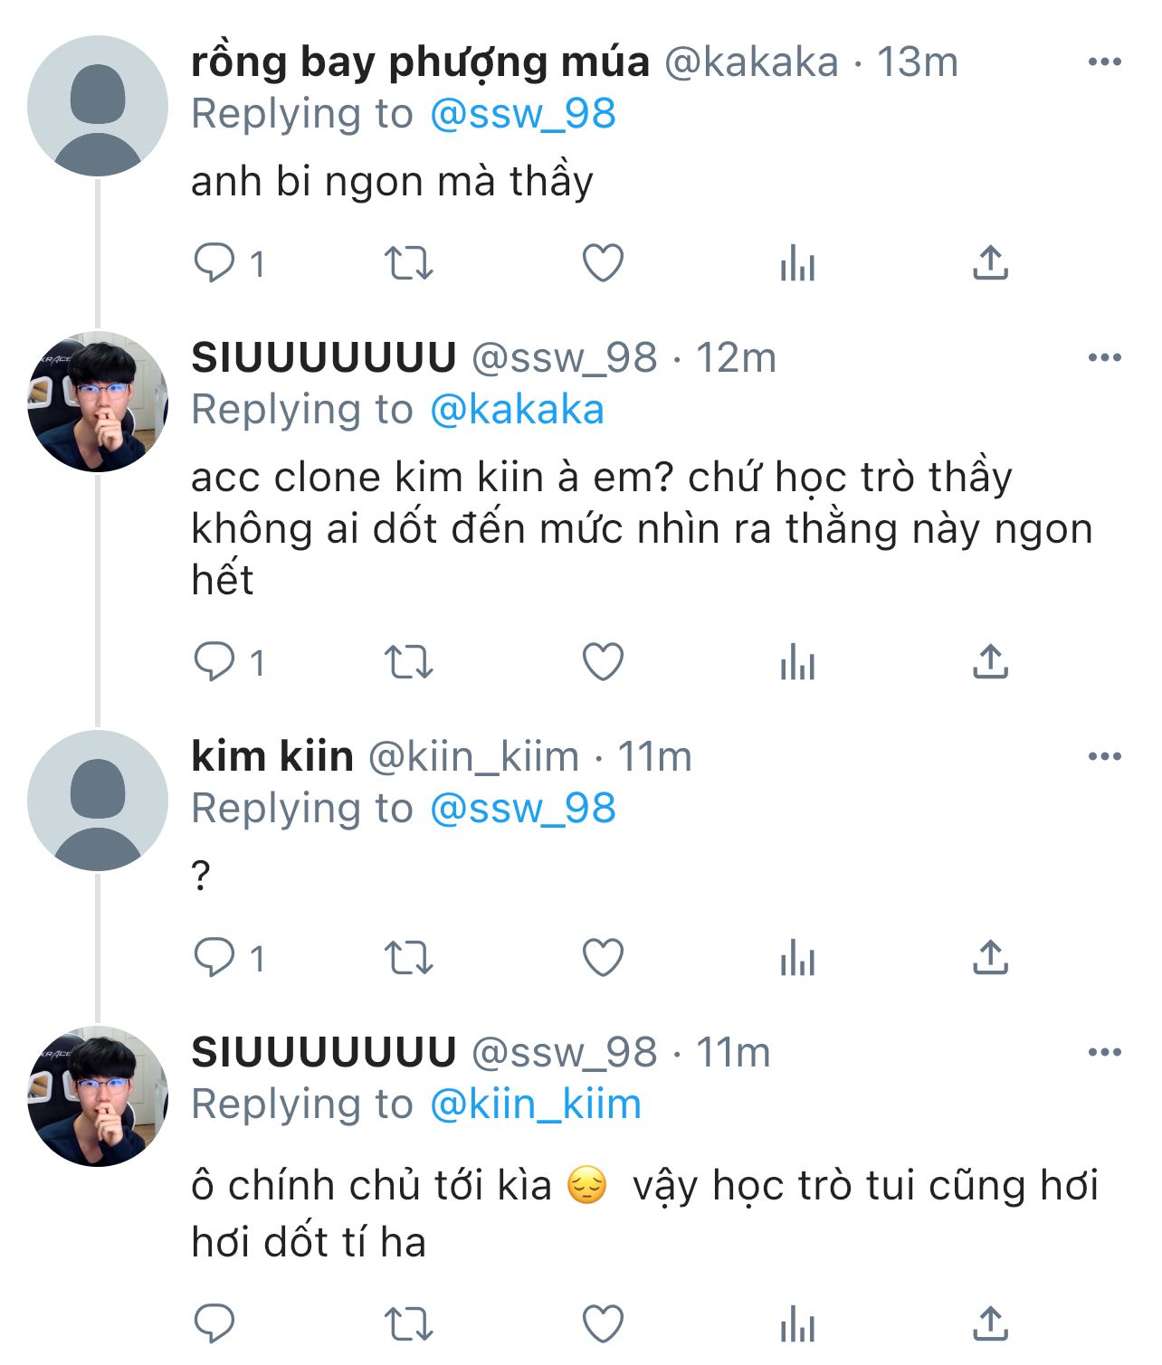Open kim kiin's default profile avatar
1162x1365 pixels.
(98, 801)
